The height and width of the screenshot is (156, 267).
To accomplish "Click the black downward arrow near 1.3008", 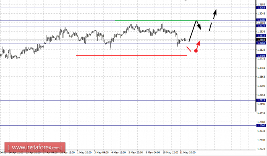I will point(199,25).
